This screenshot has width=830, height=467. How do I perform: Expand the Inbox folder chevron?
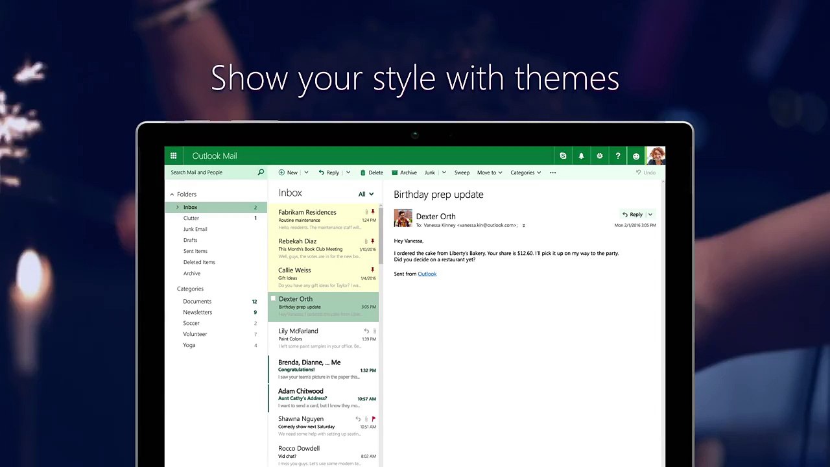pos(177,208)
